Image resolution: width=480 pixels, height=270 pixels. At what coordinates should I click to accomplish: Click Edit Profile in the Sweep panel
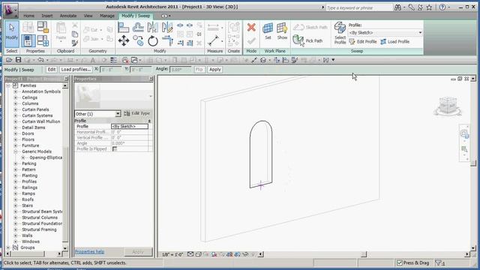(x=363, y=42)
